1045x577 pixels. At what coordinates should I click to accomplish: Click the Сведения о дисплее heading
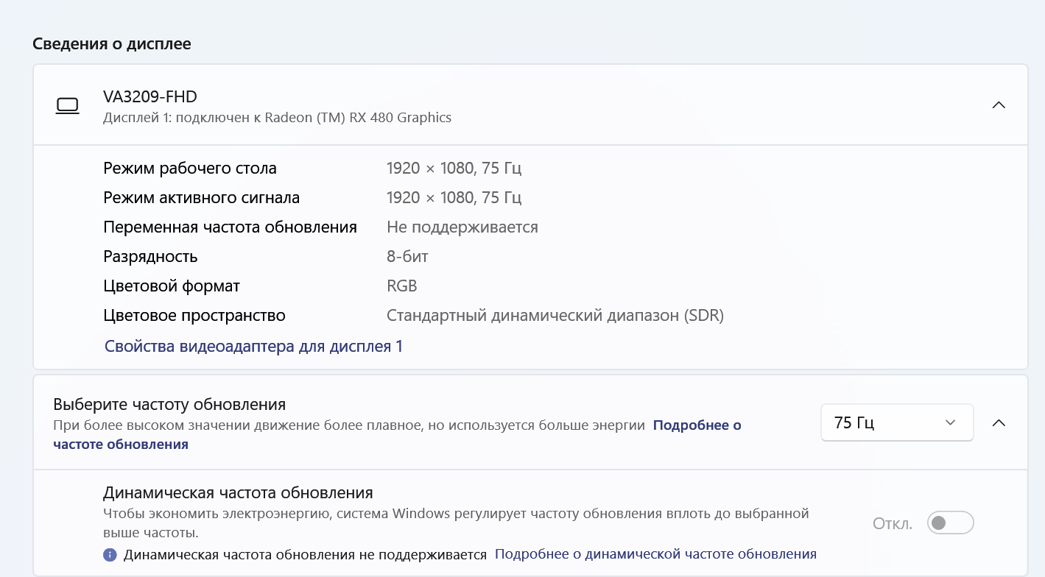pyautogui.click(x=112, y=43)
